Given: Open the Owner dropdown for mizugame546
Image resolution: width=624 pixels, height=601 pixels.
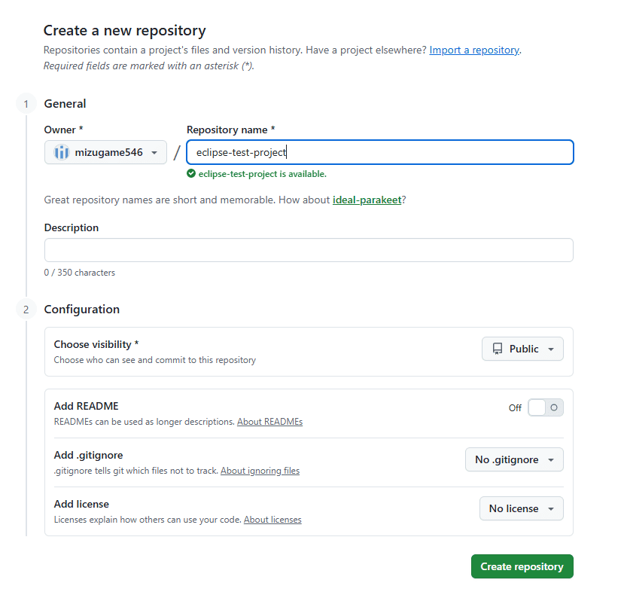Looking at the screenshot, I should (x=105, y=152).
